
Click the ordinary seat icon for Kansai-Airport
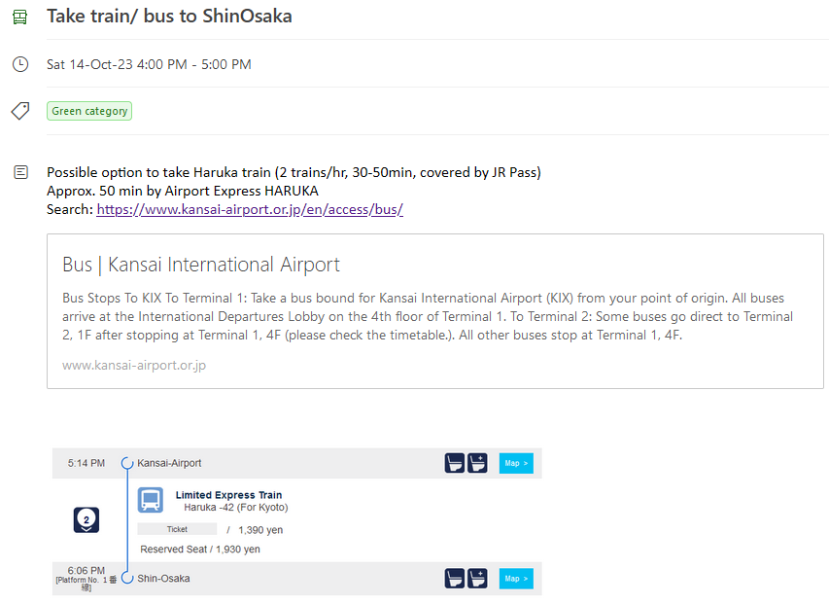pyautogui.click(x=455, y=463)
